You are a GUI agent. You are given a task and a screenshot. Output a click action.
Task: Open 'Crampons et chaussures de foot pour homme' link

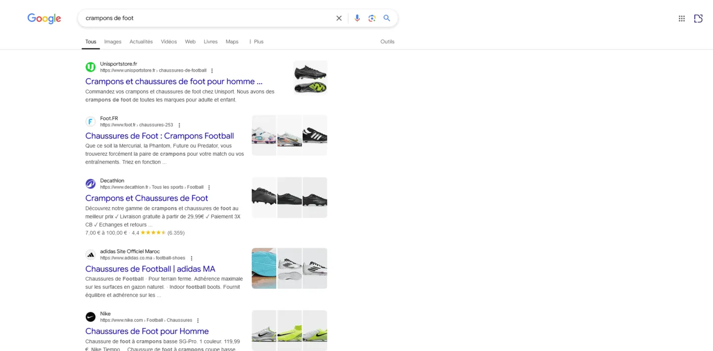[x=174, y=81]
